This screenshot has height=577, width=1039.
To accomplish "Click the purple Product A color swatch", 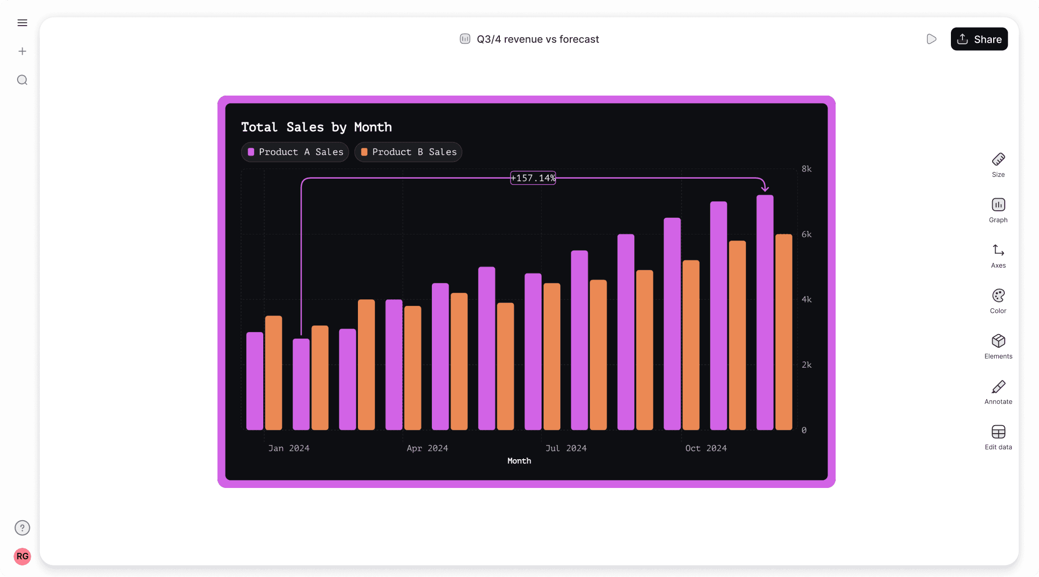I will point(251,151).
